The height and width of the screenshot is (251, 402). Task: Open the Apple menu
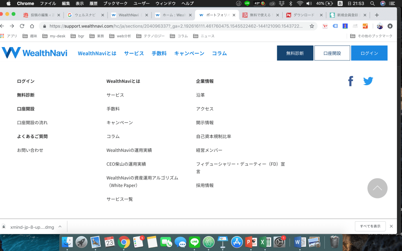pos(9,3)
